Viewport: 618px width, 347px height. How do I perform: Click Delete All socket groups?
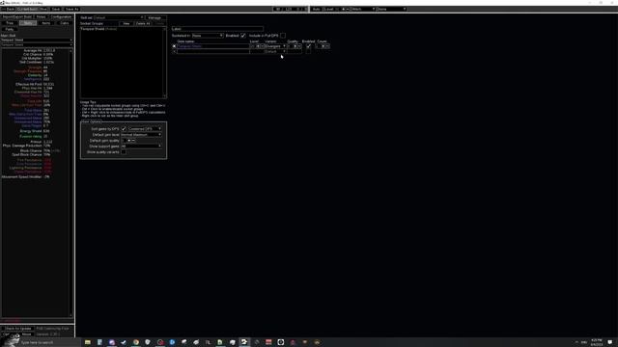click(143, 23)
